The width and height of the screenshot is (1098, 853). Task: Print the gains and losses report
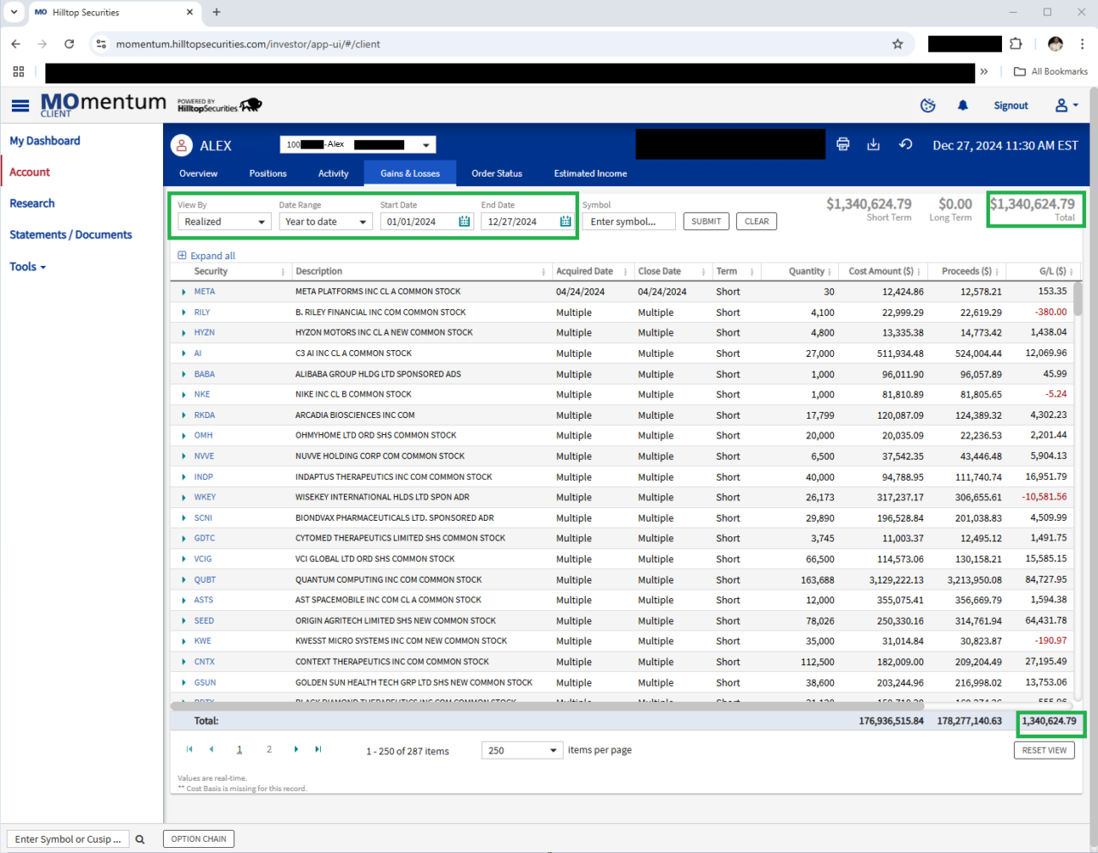(x=843, y=144)
